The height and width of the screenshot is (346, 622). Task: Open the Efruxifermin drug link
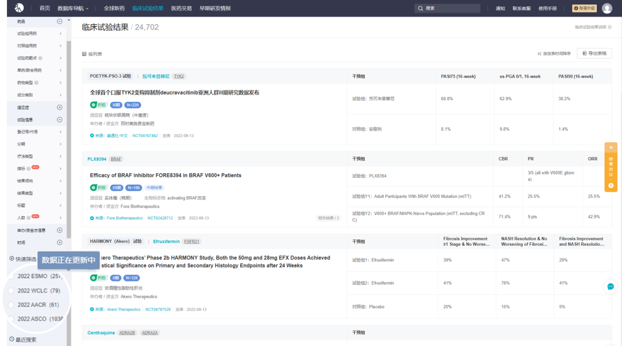(166, 241)
